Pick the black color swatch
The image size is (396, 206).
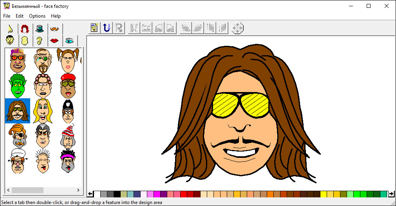pos(117,194)
